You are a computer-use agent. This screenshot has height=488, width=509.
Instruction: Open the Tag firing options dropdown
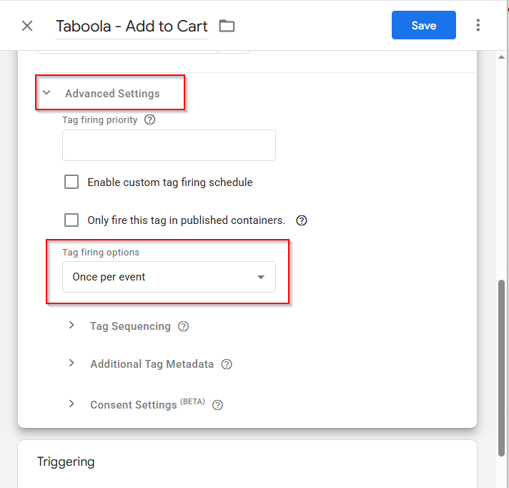click(169, 277)
